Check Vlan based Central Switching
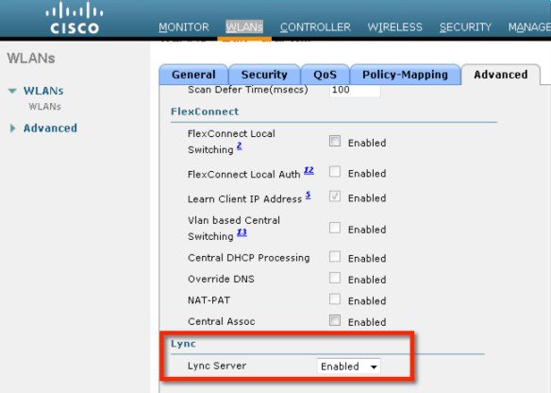Image resolution: width=551 pixels, height=393 pixels. [335, 228]
